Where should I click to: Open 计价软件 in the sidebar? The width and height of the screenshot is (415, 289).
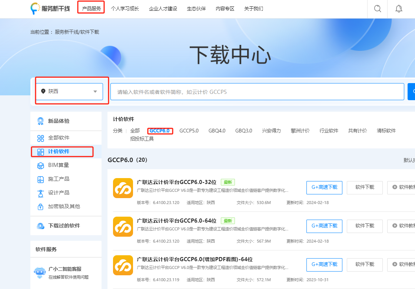click(x=66, y=151)
